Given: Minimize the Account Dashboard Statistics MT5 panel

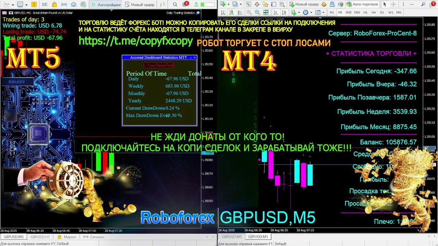Looking at the screenshot, I should (191, 57).
